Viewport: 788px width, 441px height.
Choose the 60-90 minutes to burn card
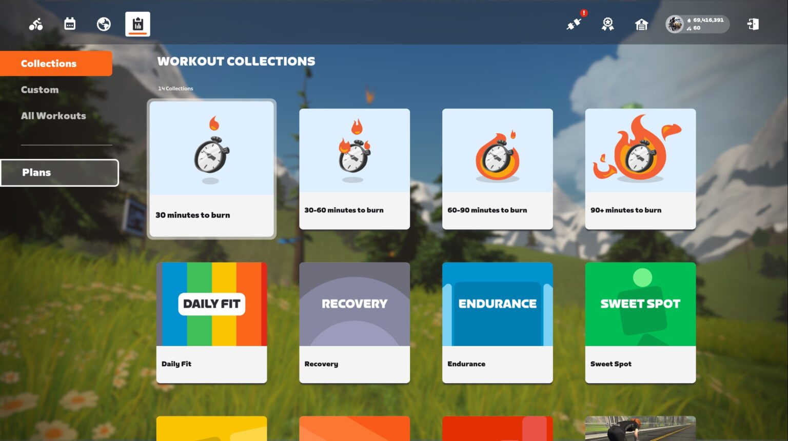pos(497,169)
